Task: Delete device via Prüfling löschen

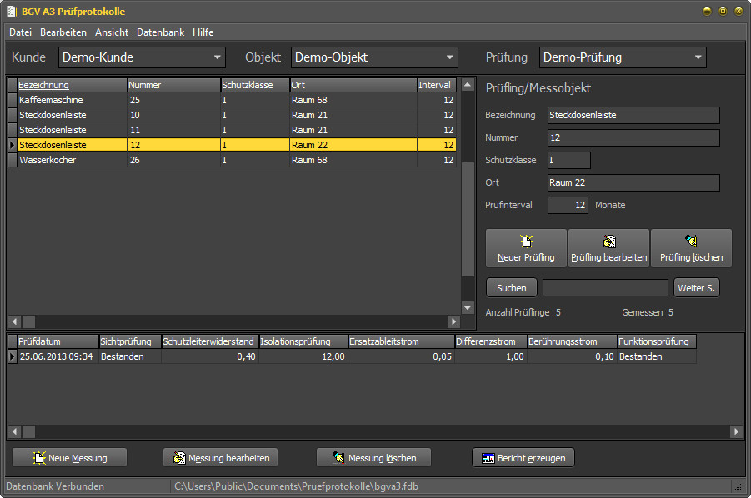Action: 691,248
